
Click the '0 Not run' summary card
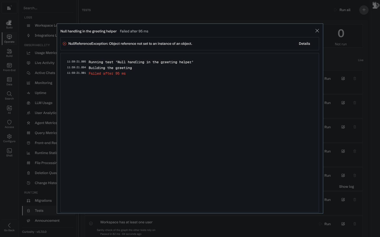click(x=343, y=36)
